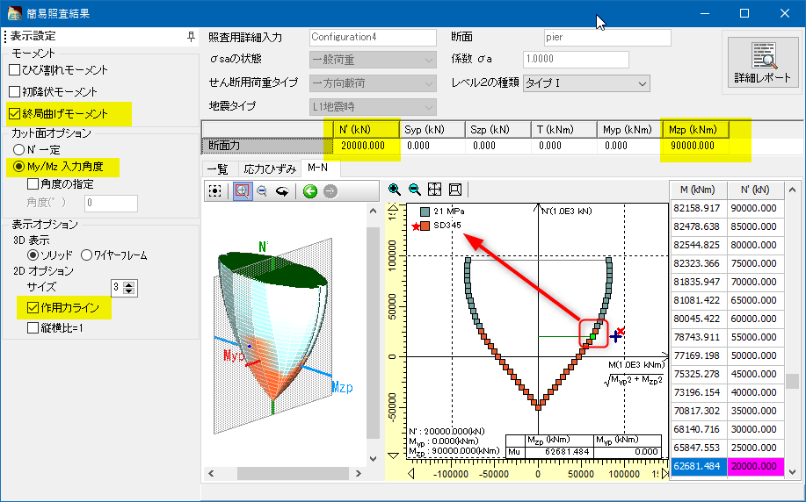Open the レベル2の種類 dropdown
This screenshot has height=502, width=806.
pyautogui.click(x=586, y=83)
